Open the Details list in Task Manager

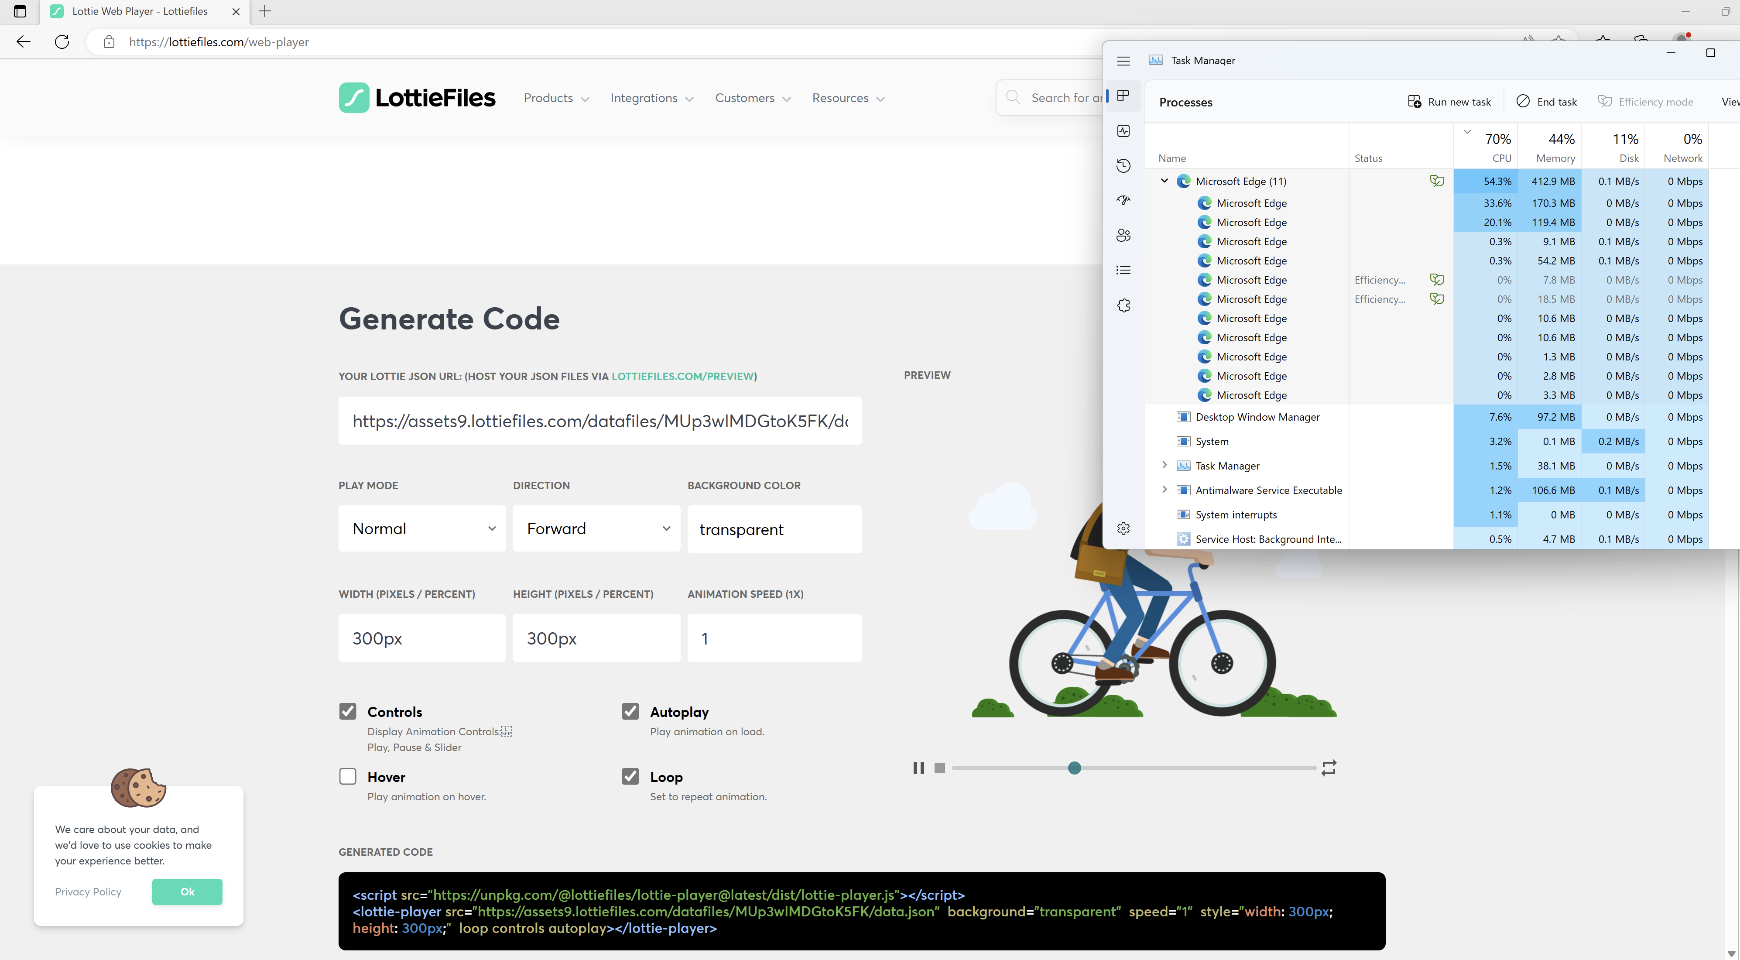pos(1123,270)
